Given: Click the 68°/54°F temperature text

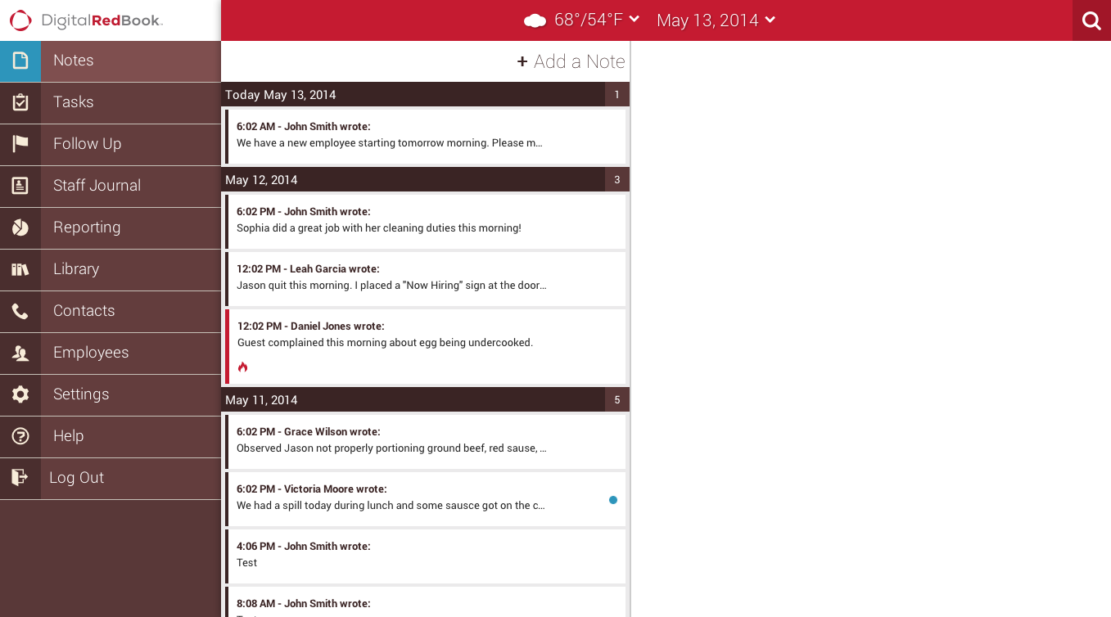Looking at the screenshot, I should (x=589, y=20).
